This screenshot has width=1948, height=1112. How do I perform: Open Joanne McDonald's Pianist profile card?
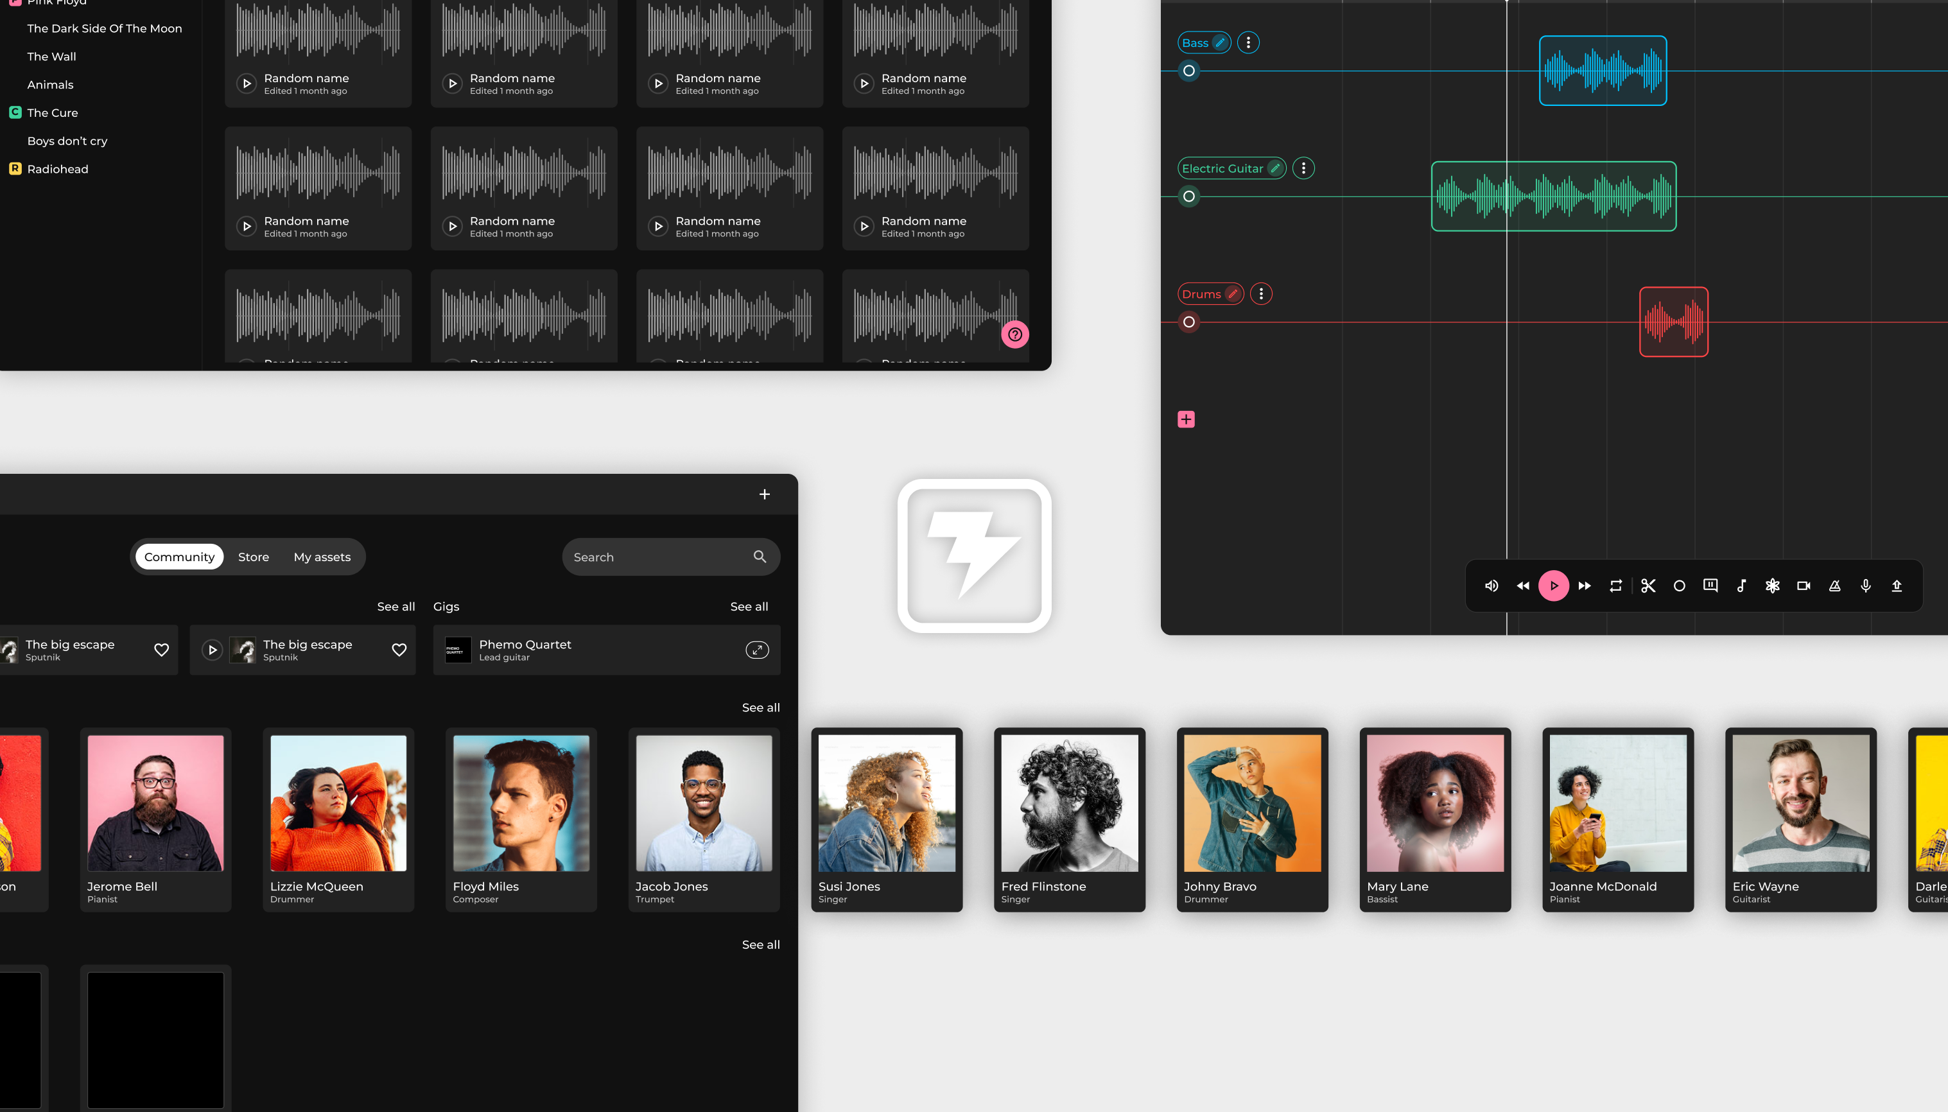click(1618, 819)
